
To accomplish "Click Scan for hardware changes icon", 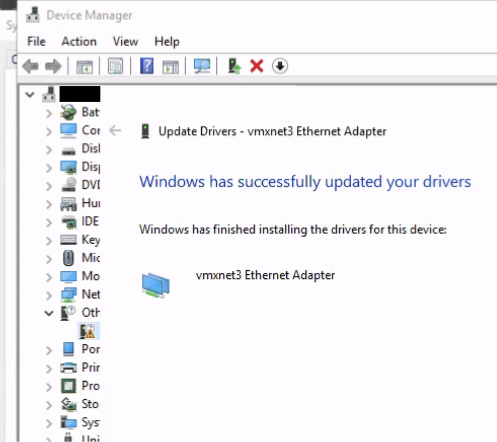I will (202, 66).
